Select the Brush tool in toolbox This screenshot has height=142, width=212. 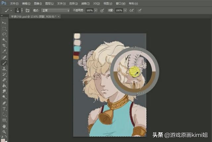tap(4, 63)
